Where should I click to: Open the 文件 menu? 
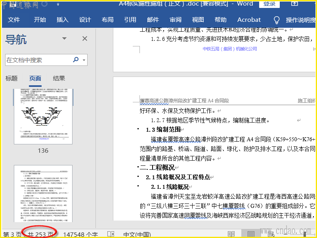14,19
